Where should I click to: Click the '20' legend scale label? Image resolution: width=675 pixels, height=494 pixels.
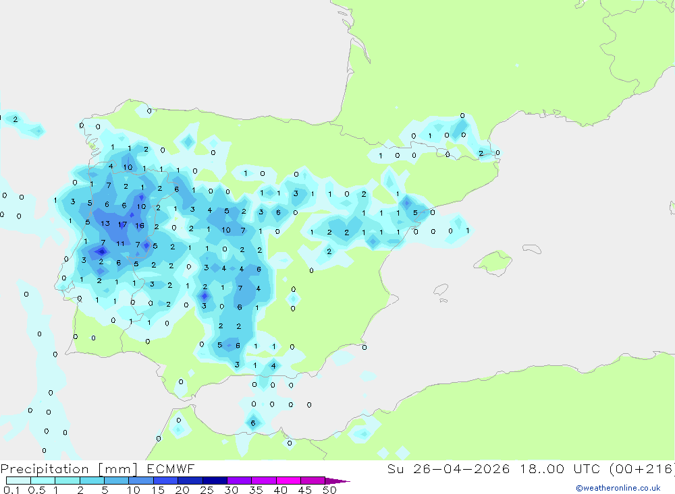182,490
